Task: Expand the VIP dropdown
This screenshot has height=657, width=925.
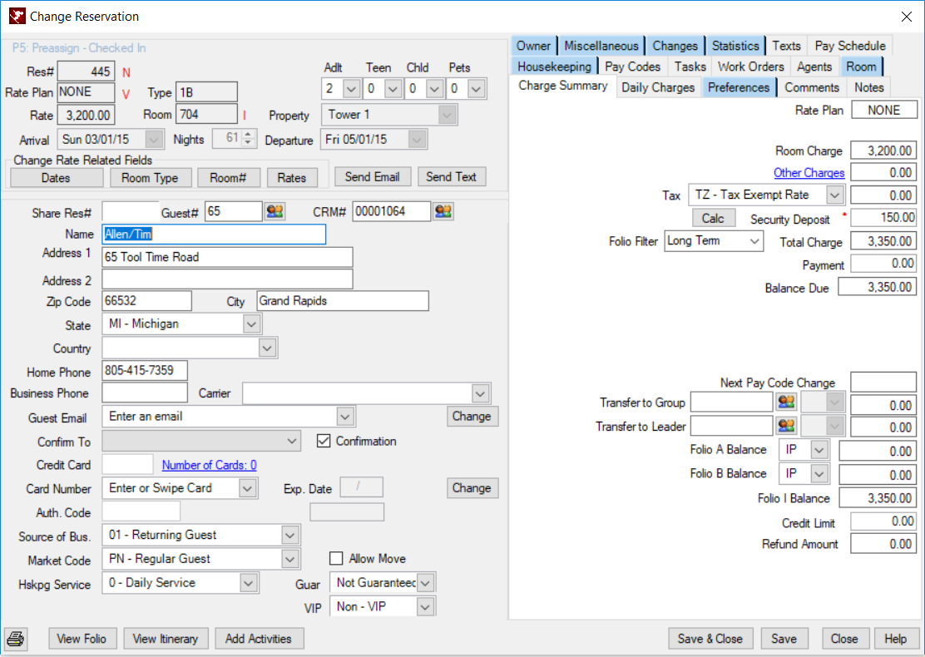Action: pos(425,606)
